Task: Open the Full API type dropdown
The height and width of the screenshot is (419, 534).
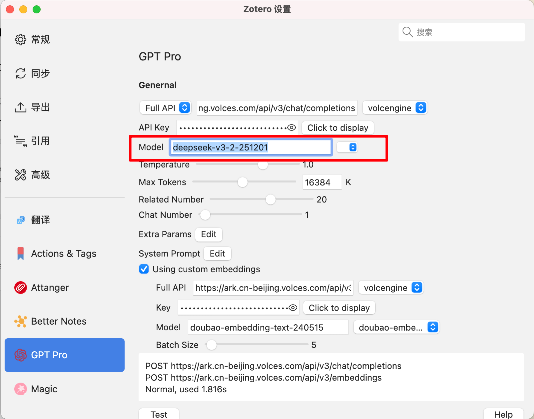Action: point(166,108)
